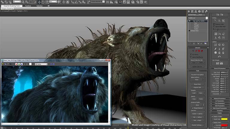This screenshot has height=129, width=230.
Task: Click the Configure Modifier Sets icon
Action: 205,43
